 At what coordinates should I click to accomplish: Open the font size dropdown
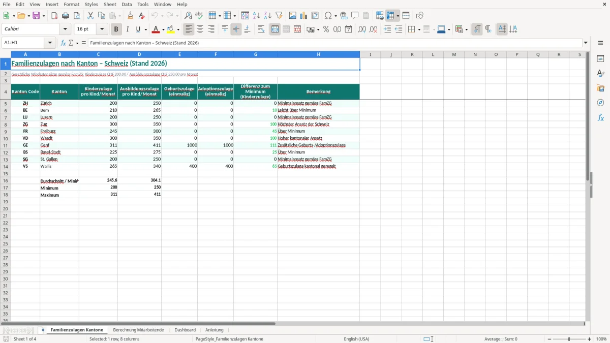(102, 29)
